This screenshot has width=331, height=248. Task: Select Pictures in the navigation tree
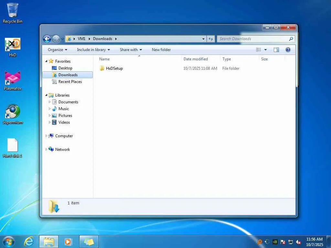coord(65,115)
